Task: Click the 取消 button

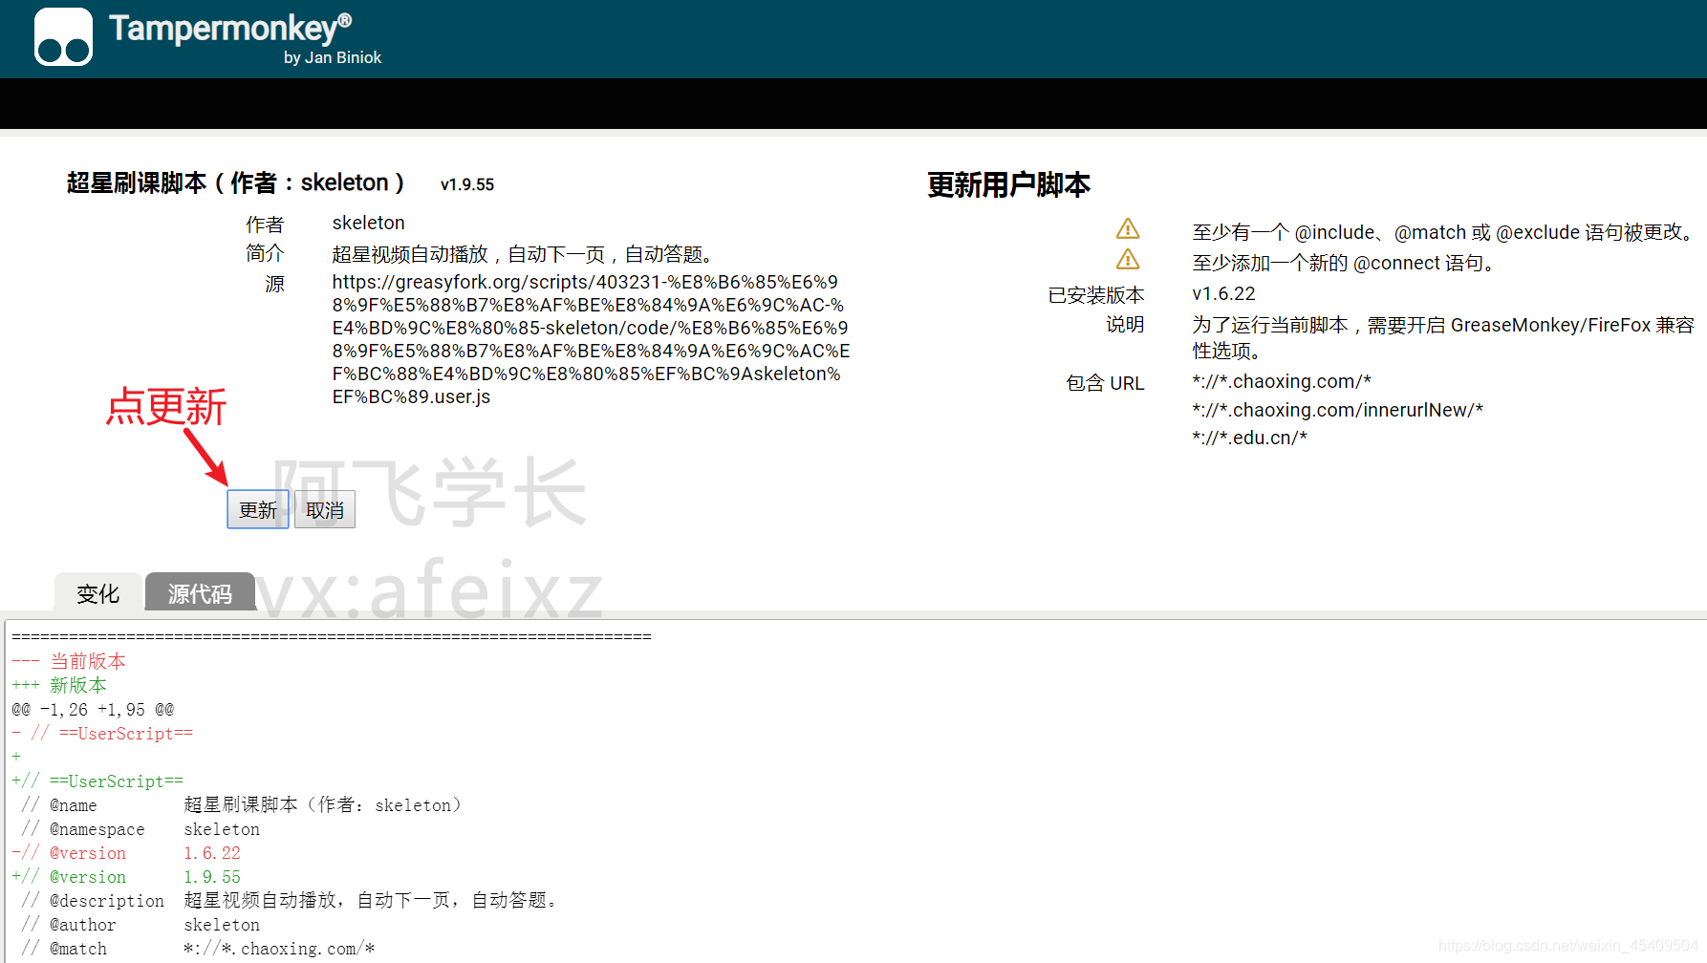Action: click(325, 509)
